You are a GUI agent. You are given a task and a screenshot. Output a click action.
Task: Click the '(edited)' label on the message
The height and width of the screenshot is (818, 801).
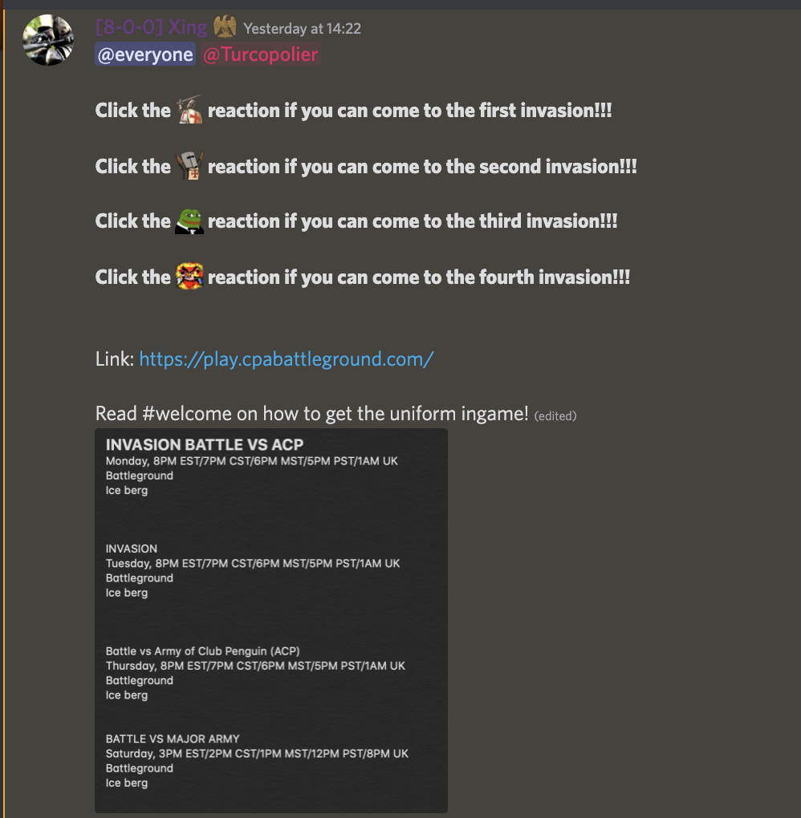(555, 415)
